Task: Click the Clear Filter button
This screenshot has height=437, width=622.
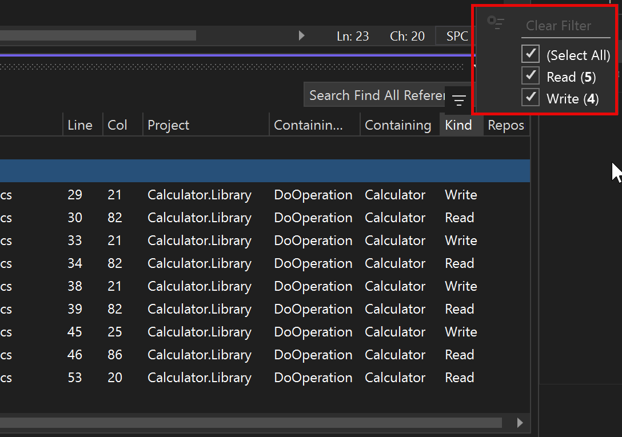Action: pos(559,26)
